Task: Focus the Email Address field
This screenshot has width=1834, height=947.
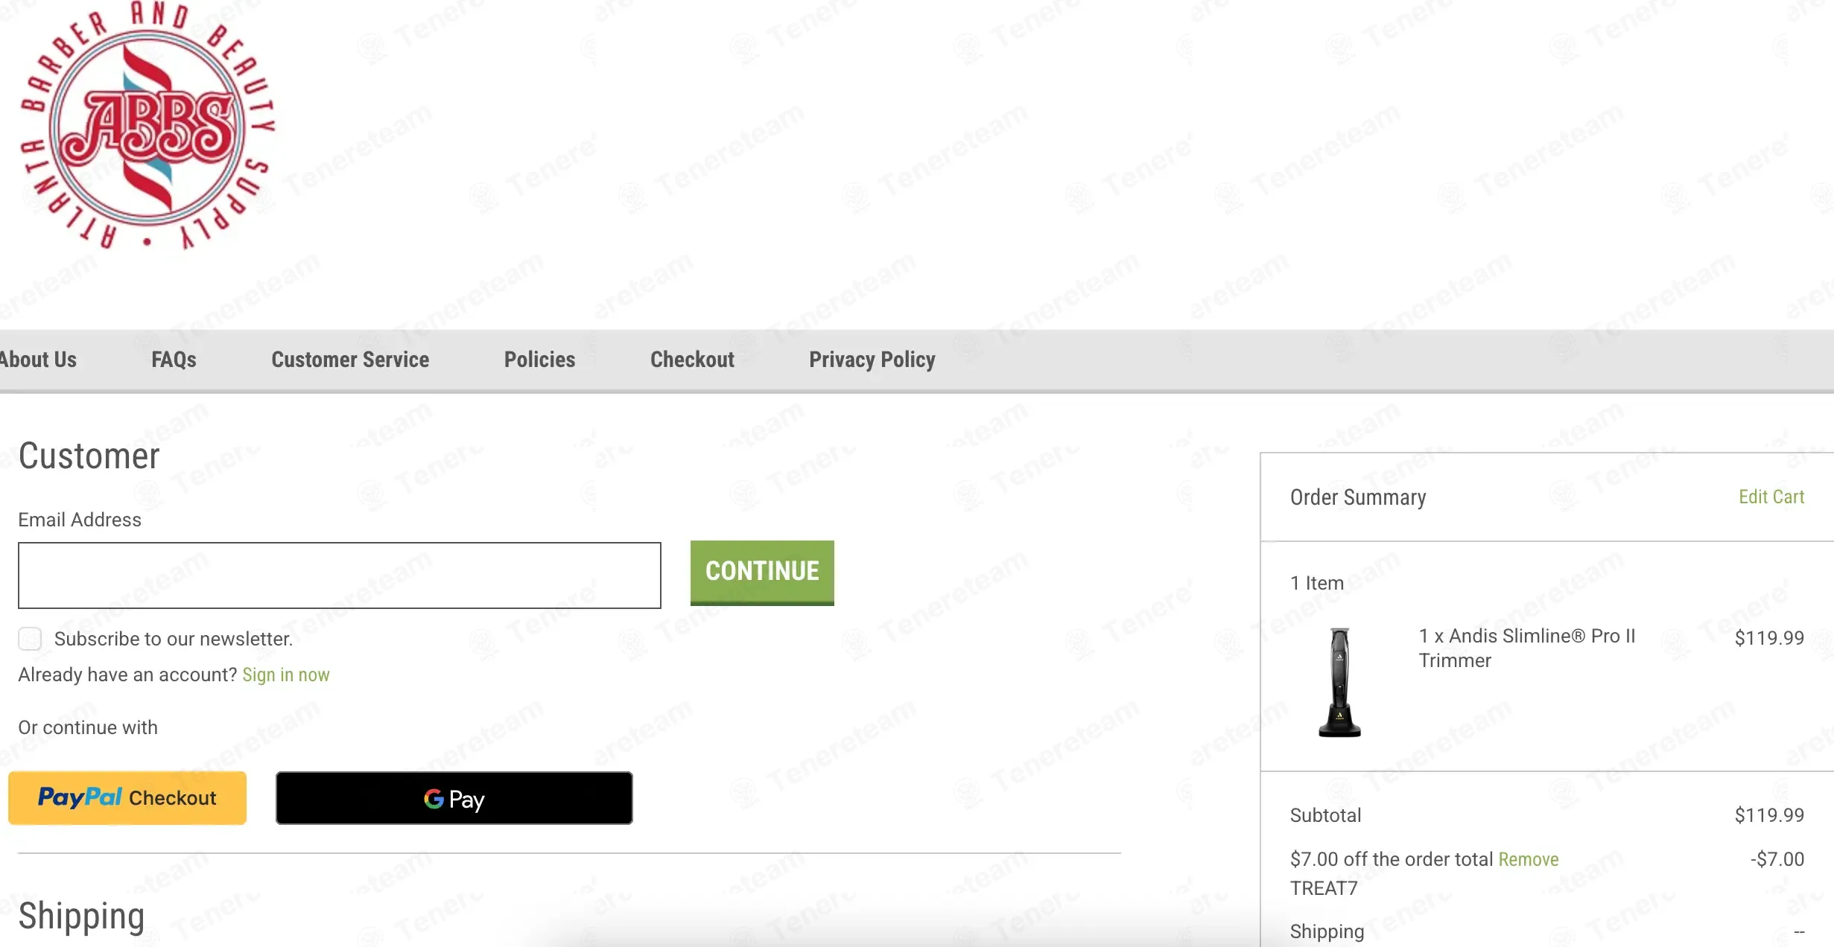Action: click(x=340, y=575)
